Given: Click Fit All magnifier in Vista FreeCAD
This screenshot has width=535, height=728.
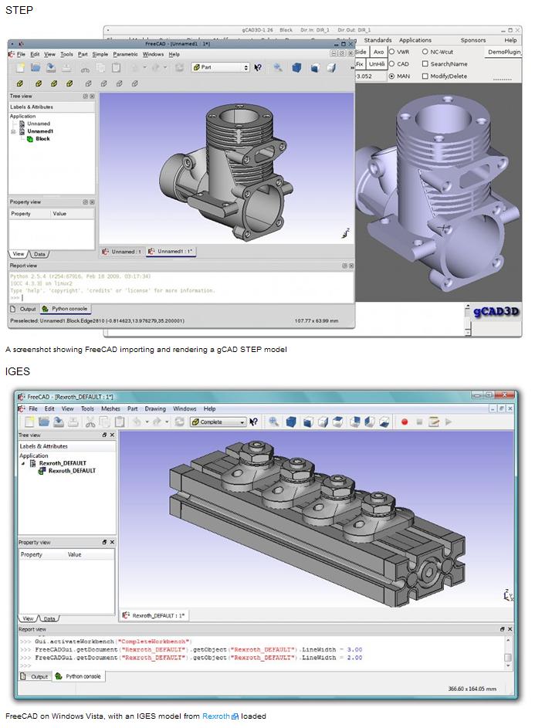Looking at the screenshot, I should click(274, 422).
